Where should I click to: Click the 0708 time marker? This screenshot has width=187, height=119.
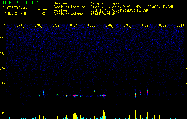click(x=145, y=26)
